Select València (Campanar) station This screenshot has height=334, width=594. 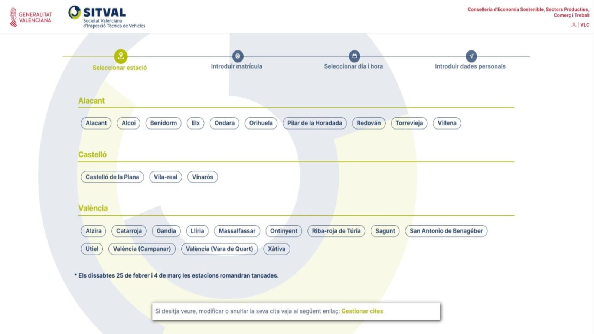pos(142,249)
